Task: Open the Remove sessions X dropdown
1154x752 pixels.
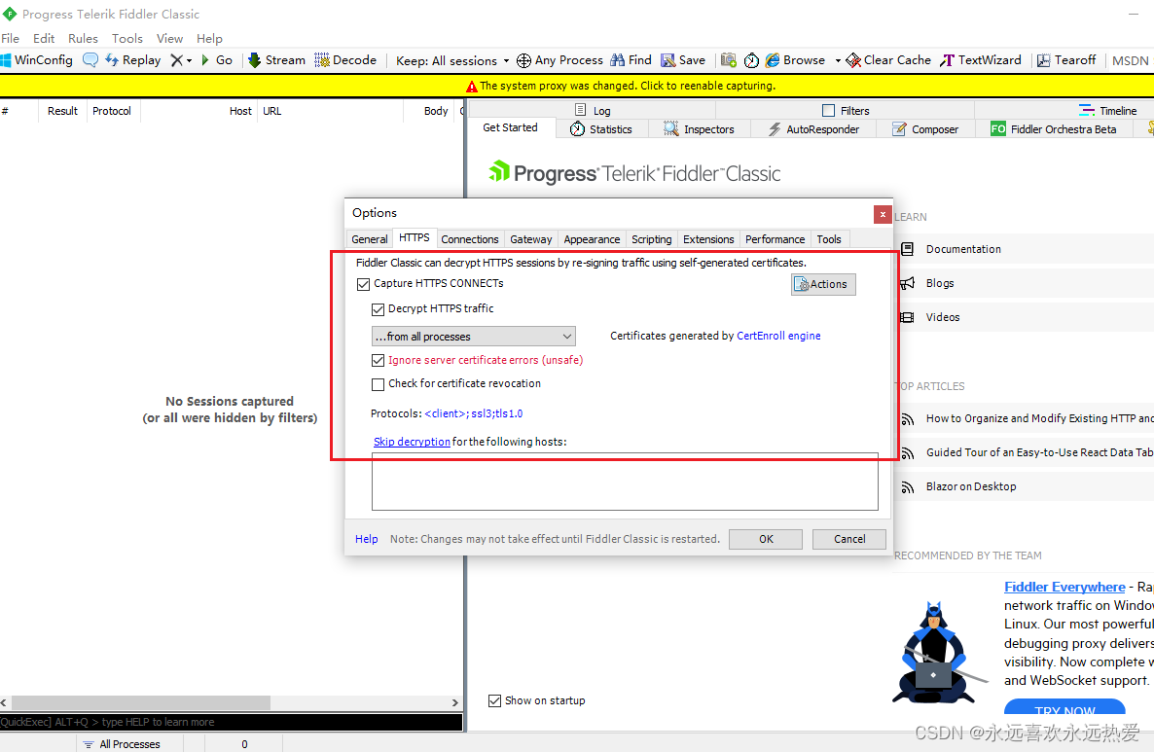Action: (181, 60)
